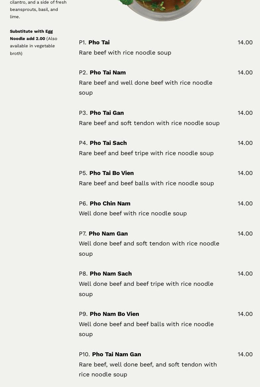Click the price next to Pho Tai Nam Gan

(x=245, y=354)
